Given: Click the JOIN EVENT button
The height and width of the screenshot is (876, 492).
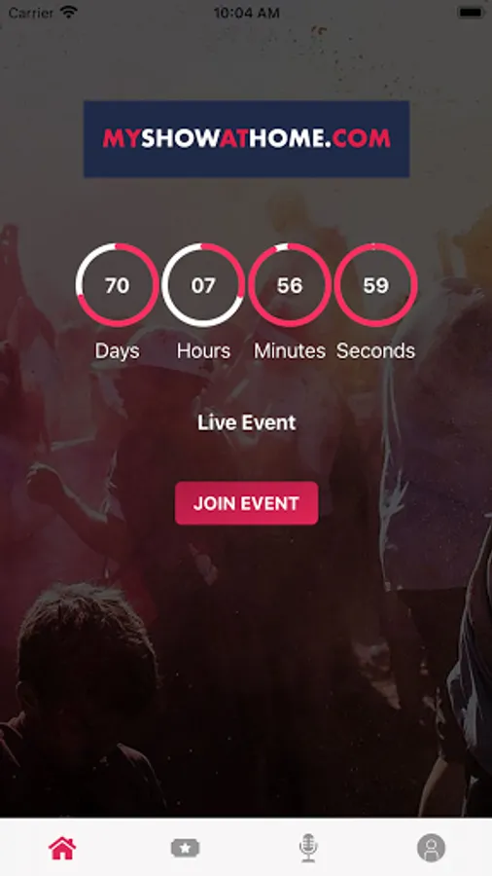Looking at the screenshot, I should (x=247, y=503).
